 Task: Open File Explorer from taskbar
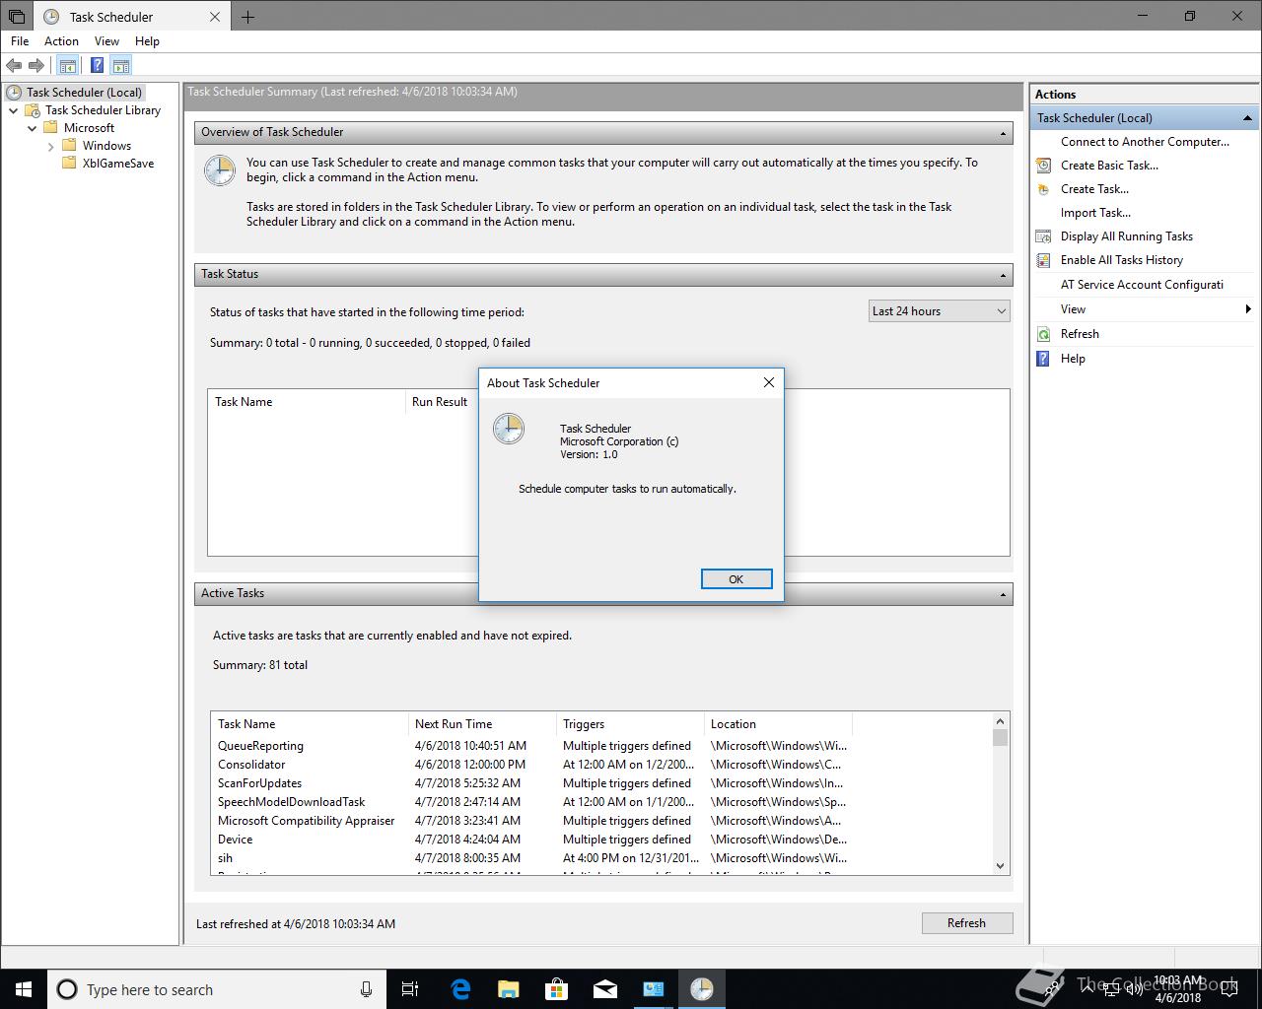coord(509,989)
